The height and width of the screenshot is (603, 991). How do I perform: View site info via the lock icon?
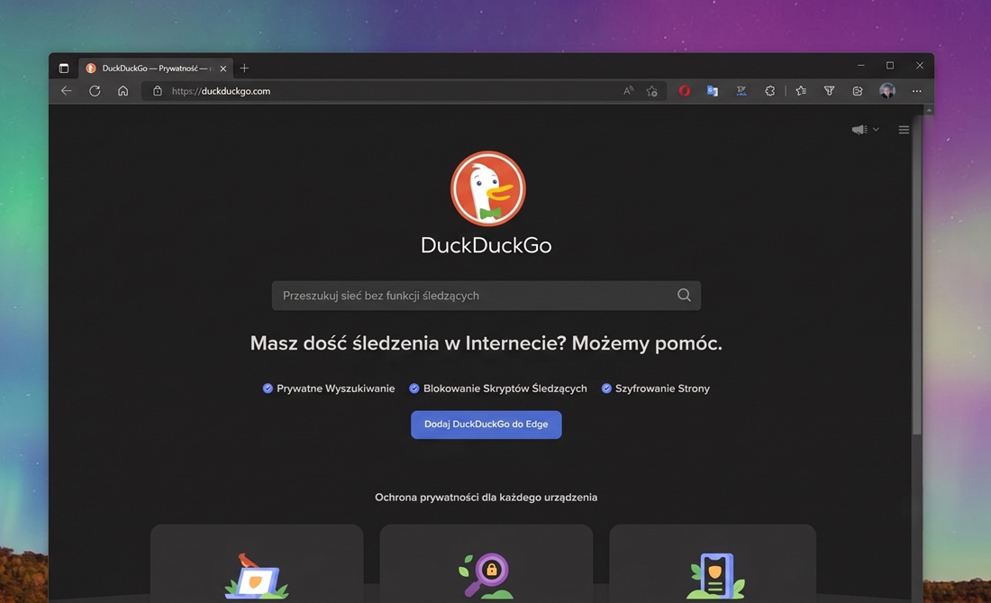pos(158,91)
